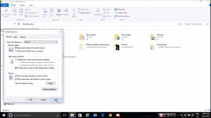Select Single-click to open an item
Screen dimensions: 211x118
pyautogui.click(x=16, y=60)
